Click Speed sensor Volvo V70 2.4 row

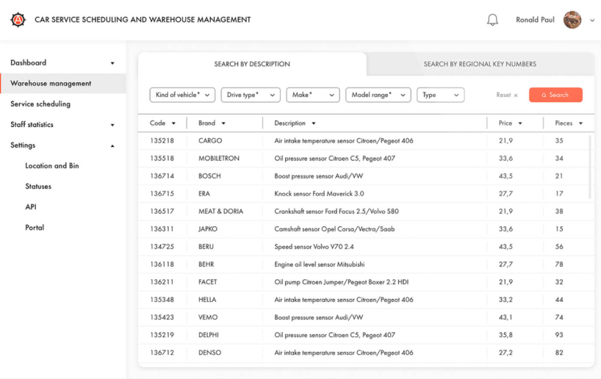point(366,246)
